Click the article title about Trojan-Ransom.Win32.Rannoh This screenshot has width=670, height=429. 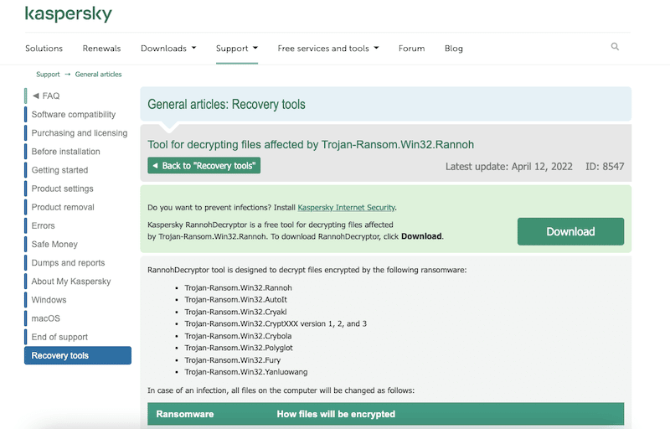click(x=311, y=144)
